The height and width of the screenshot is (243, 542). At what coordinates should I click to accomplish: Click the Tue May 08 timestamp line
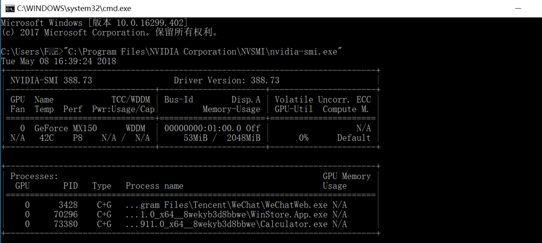pos(59,61)
